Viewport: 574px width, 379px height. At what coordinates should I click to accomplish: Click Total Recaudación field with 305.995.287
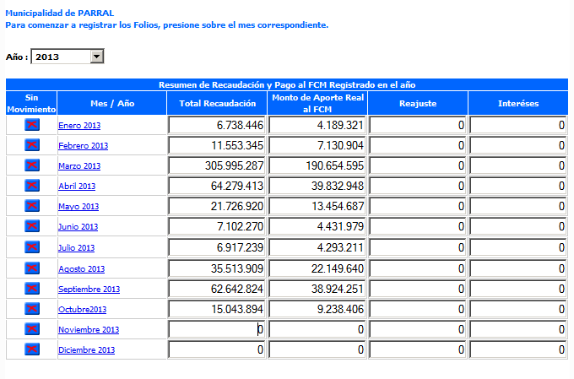tap(218, 166)
